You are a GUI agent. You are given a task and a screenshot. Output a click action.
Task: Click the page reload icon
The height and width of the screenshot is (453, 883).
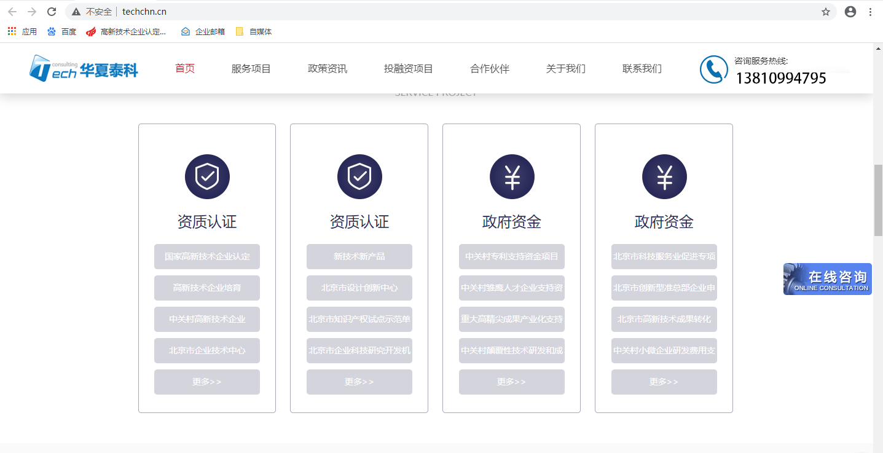click(x=52, y=11)
